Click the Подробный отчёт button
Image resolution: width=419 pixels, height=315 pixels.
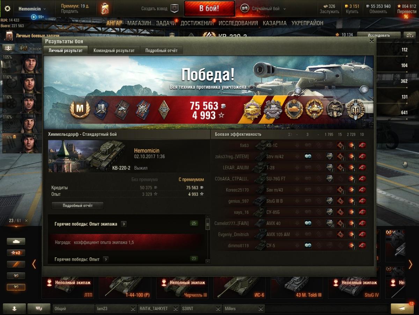pos(78,205)
